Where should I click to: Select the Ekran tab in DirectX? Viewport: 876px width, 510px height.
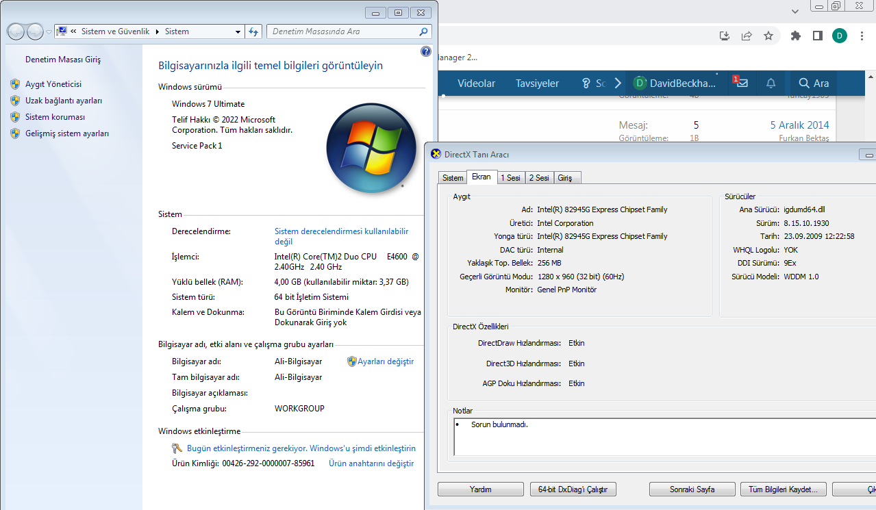click(481, 177)
